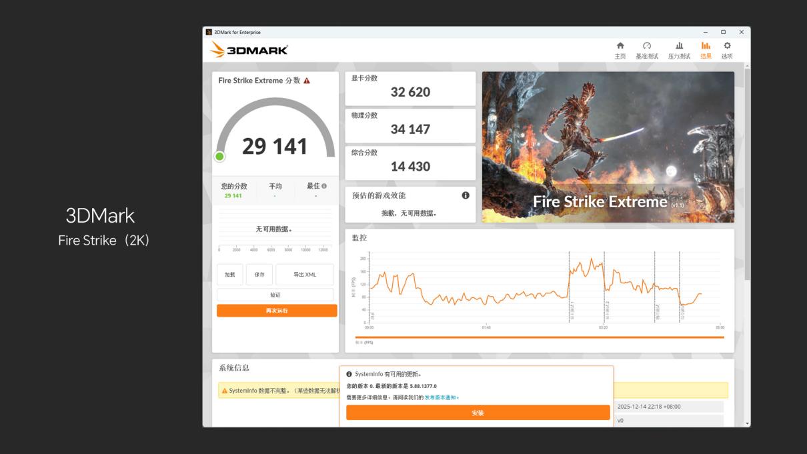Click warning icon in SystemInfo 数据不完整 banner
Screen dimensions: 807x454
225,391
